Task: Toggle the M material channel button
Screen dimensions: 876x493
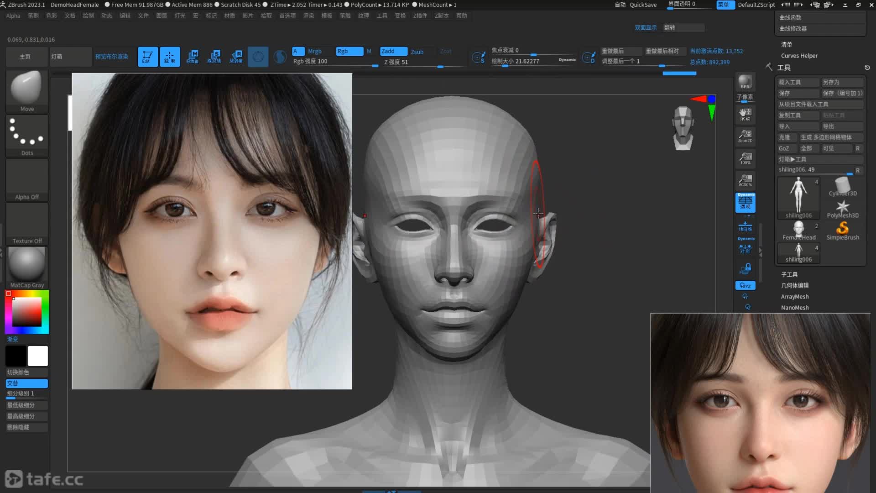Action: pyautogui.click(x=369, y=51)
